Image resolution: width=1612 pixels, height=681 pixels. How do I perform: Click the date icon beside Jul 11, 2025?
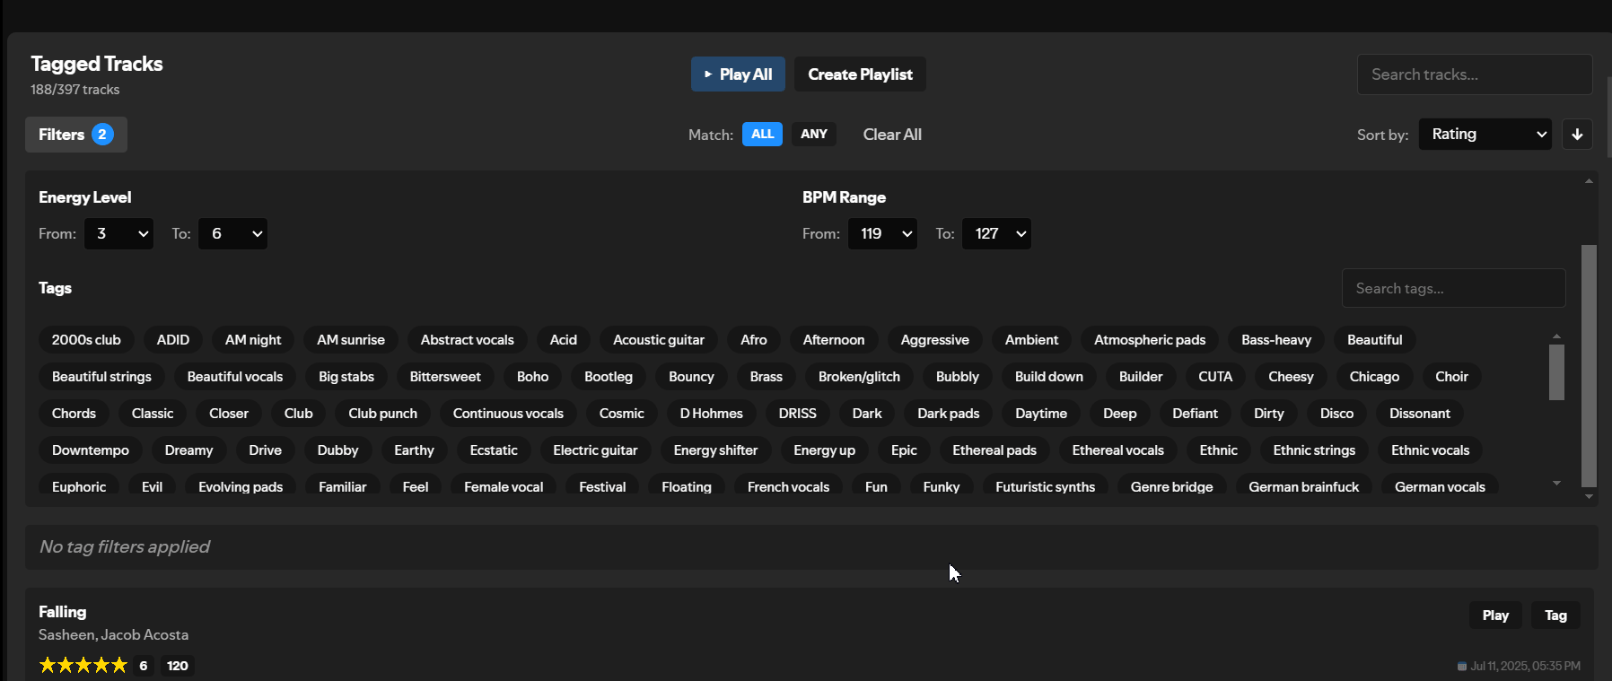[1462, 666]
